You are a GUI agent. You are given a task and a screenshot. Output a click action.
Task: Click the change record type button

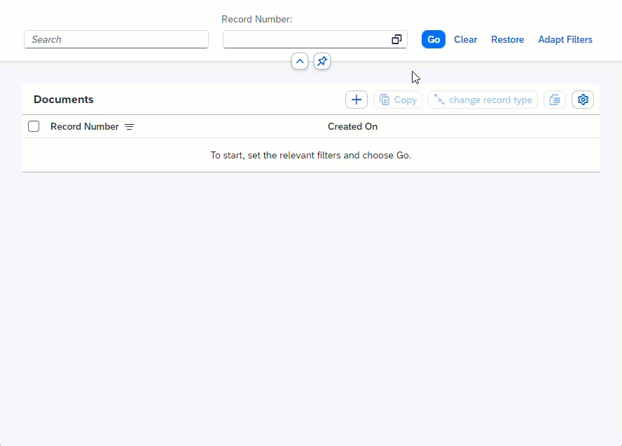click(483, 100)
